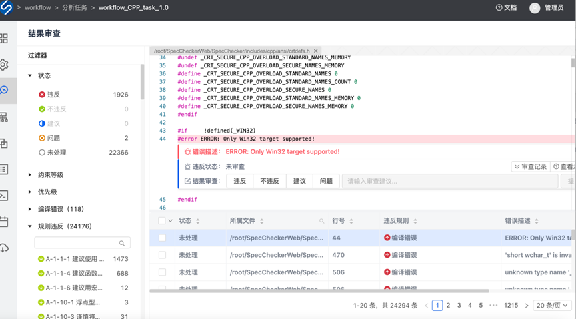This screenshot has height=319, width=576.
Task: Click search icon in 所属文件 column header
Action: (322, 221)
